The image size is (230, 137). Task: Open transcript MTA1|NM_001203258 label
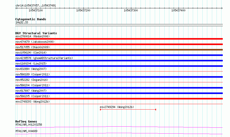click(29, 125)
